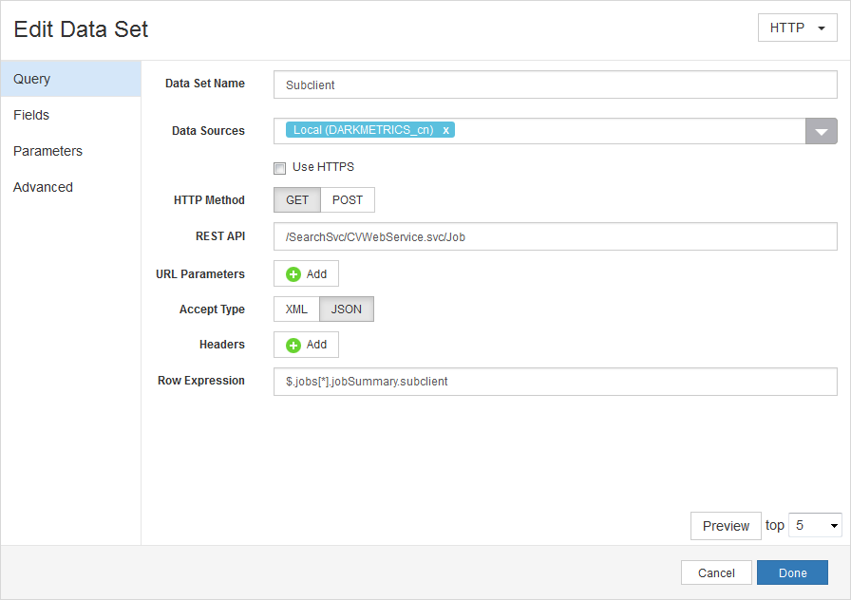Switch to the Fields tab

(x=31, y=115)
